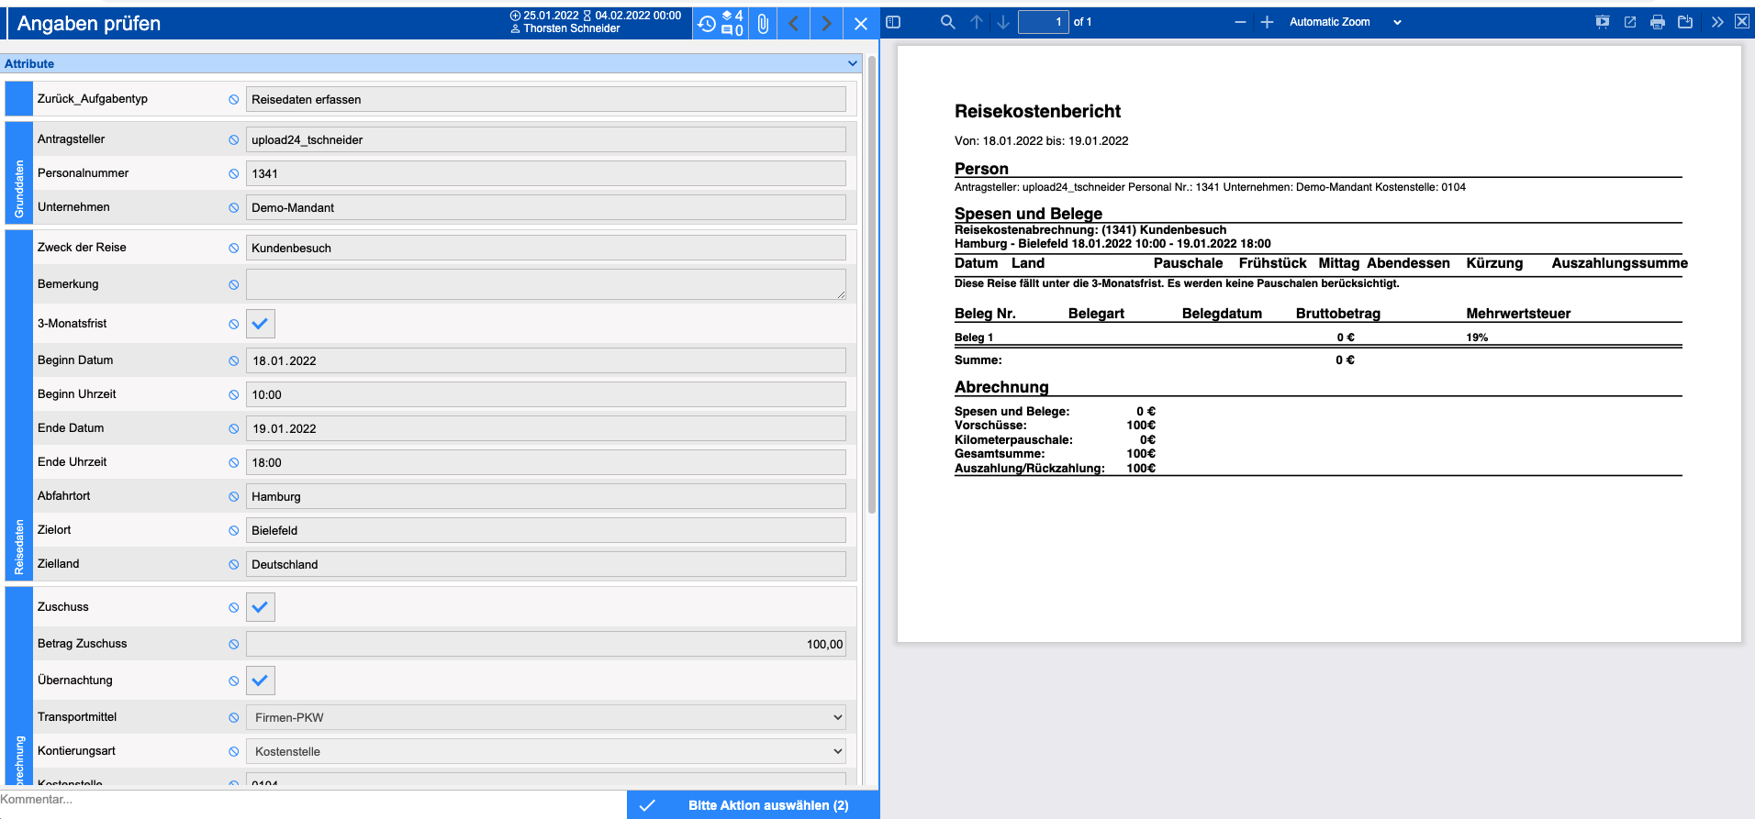Click lock icon next to Zielort
This screenshot has width=1755, height=819.
coord(234,530)
